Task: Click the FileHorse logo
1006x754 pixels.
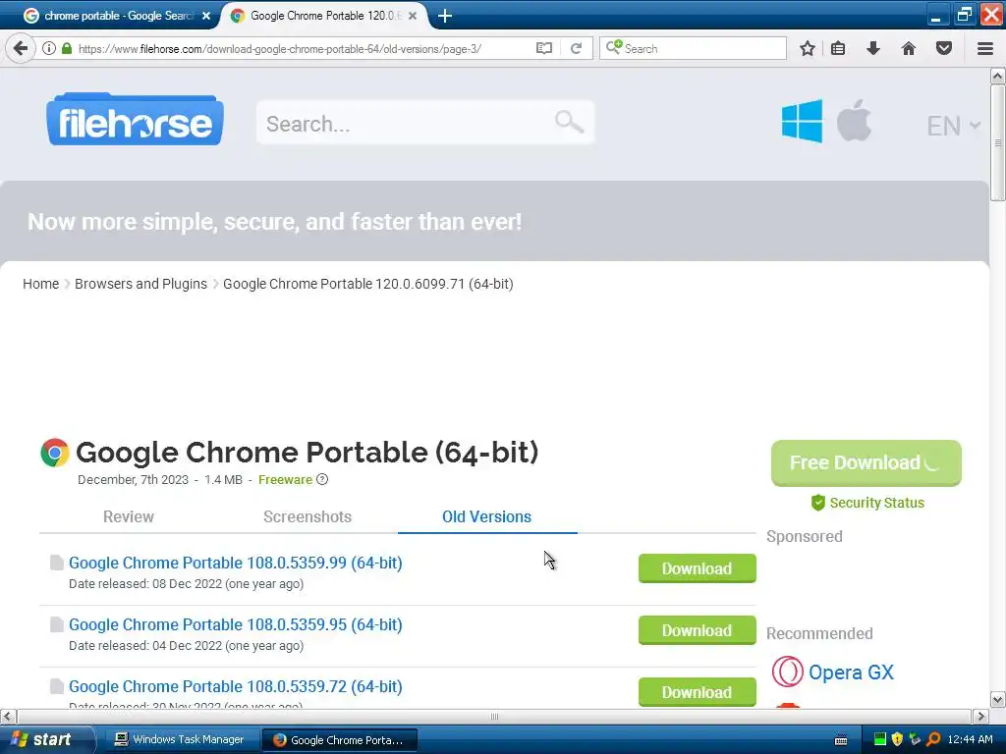Action: 135,119
